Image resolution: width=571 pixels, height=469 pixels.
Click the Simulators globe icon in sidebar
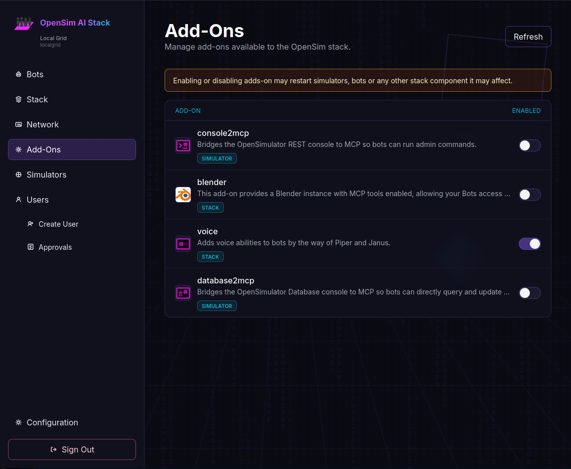coord(19,175)
